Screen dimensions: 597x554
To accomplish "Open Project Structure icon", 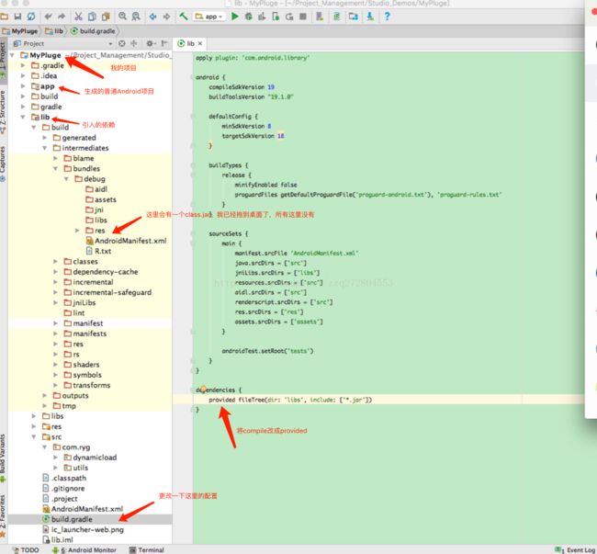I will [x=354, y=17].
